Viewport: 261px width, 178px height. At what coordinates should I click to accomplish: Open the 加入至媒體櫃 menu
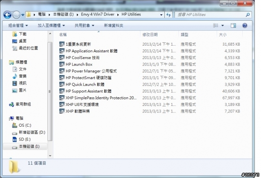[x=51, y=26]
